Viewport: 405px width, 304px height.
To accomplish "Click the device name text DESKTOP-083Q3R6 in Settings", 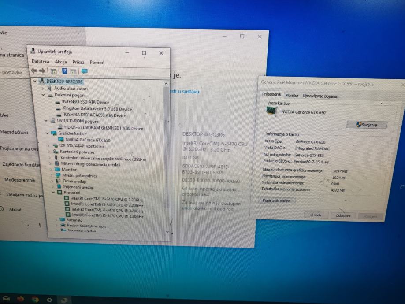I will point(204,134).
